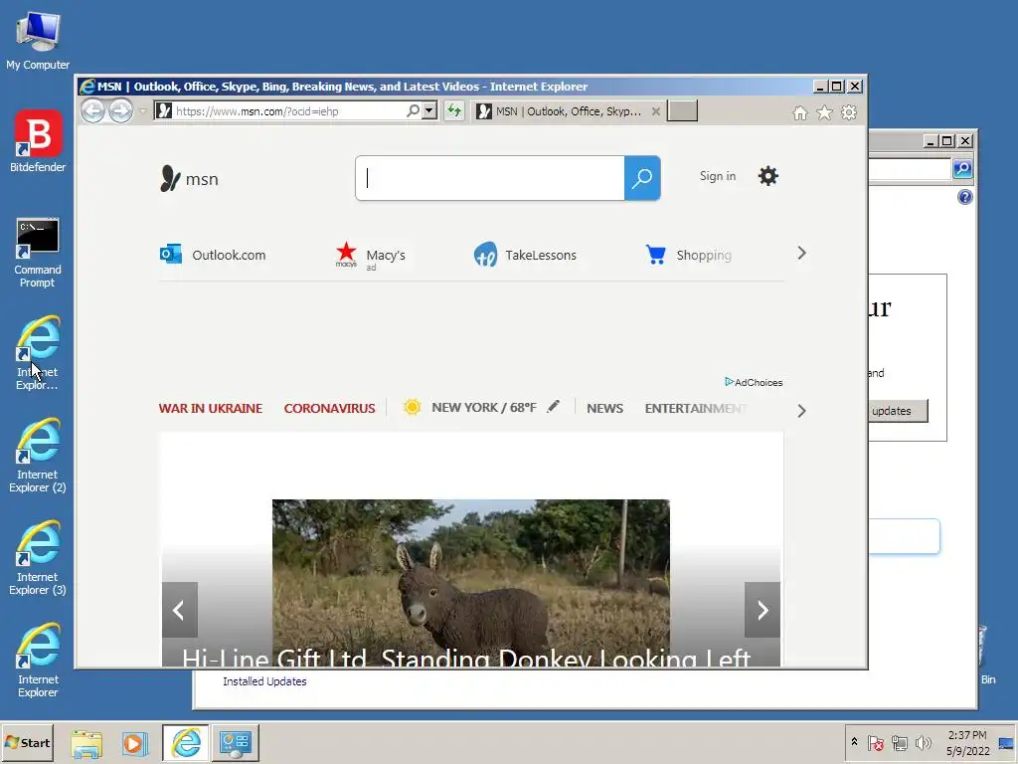Viewport: 1018px width, 764px height.
Task: Open the Outlook.com shortcut
Action: pos(213,255)
